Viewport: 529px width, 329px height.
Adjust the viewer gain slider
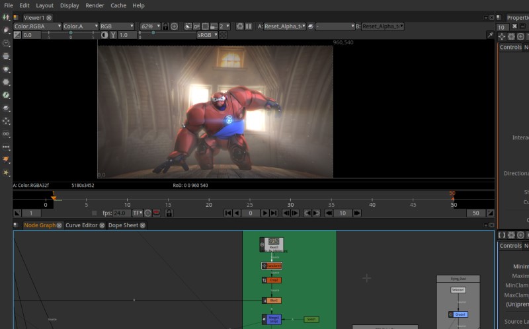71,33
